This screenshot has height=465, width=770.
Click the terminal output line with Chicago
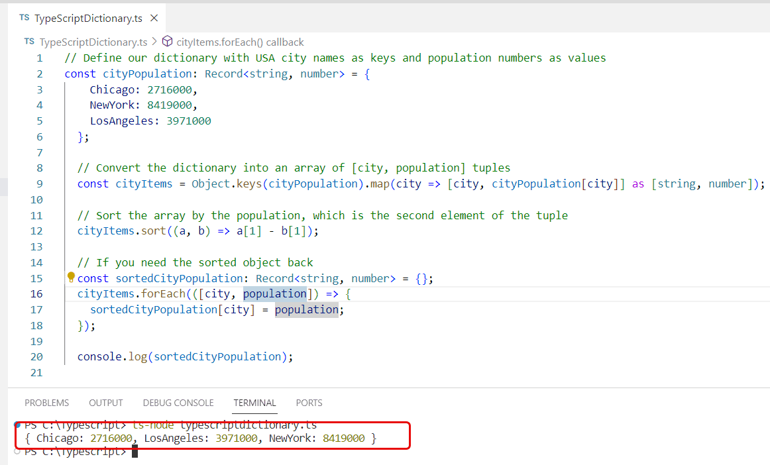pos(200,438)
